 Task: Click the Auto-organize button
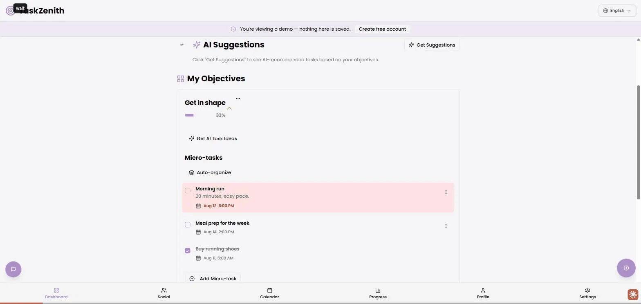point(210,172)
